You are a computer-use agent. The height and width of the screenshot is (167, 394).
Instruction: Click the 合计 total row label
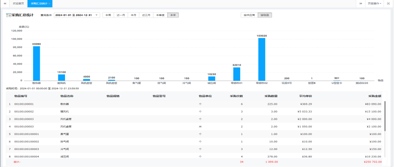click(x=17, y=162)
